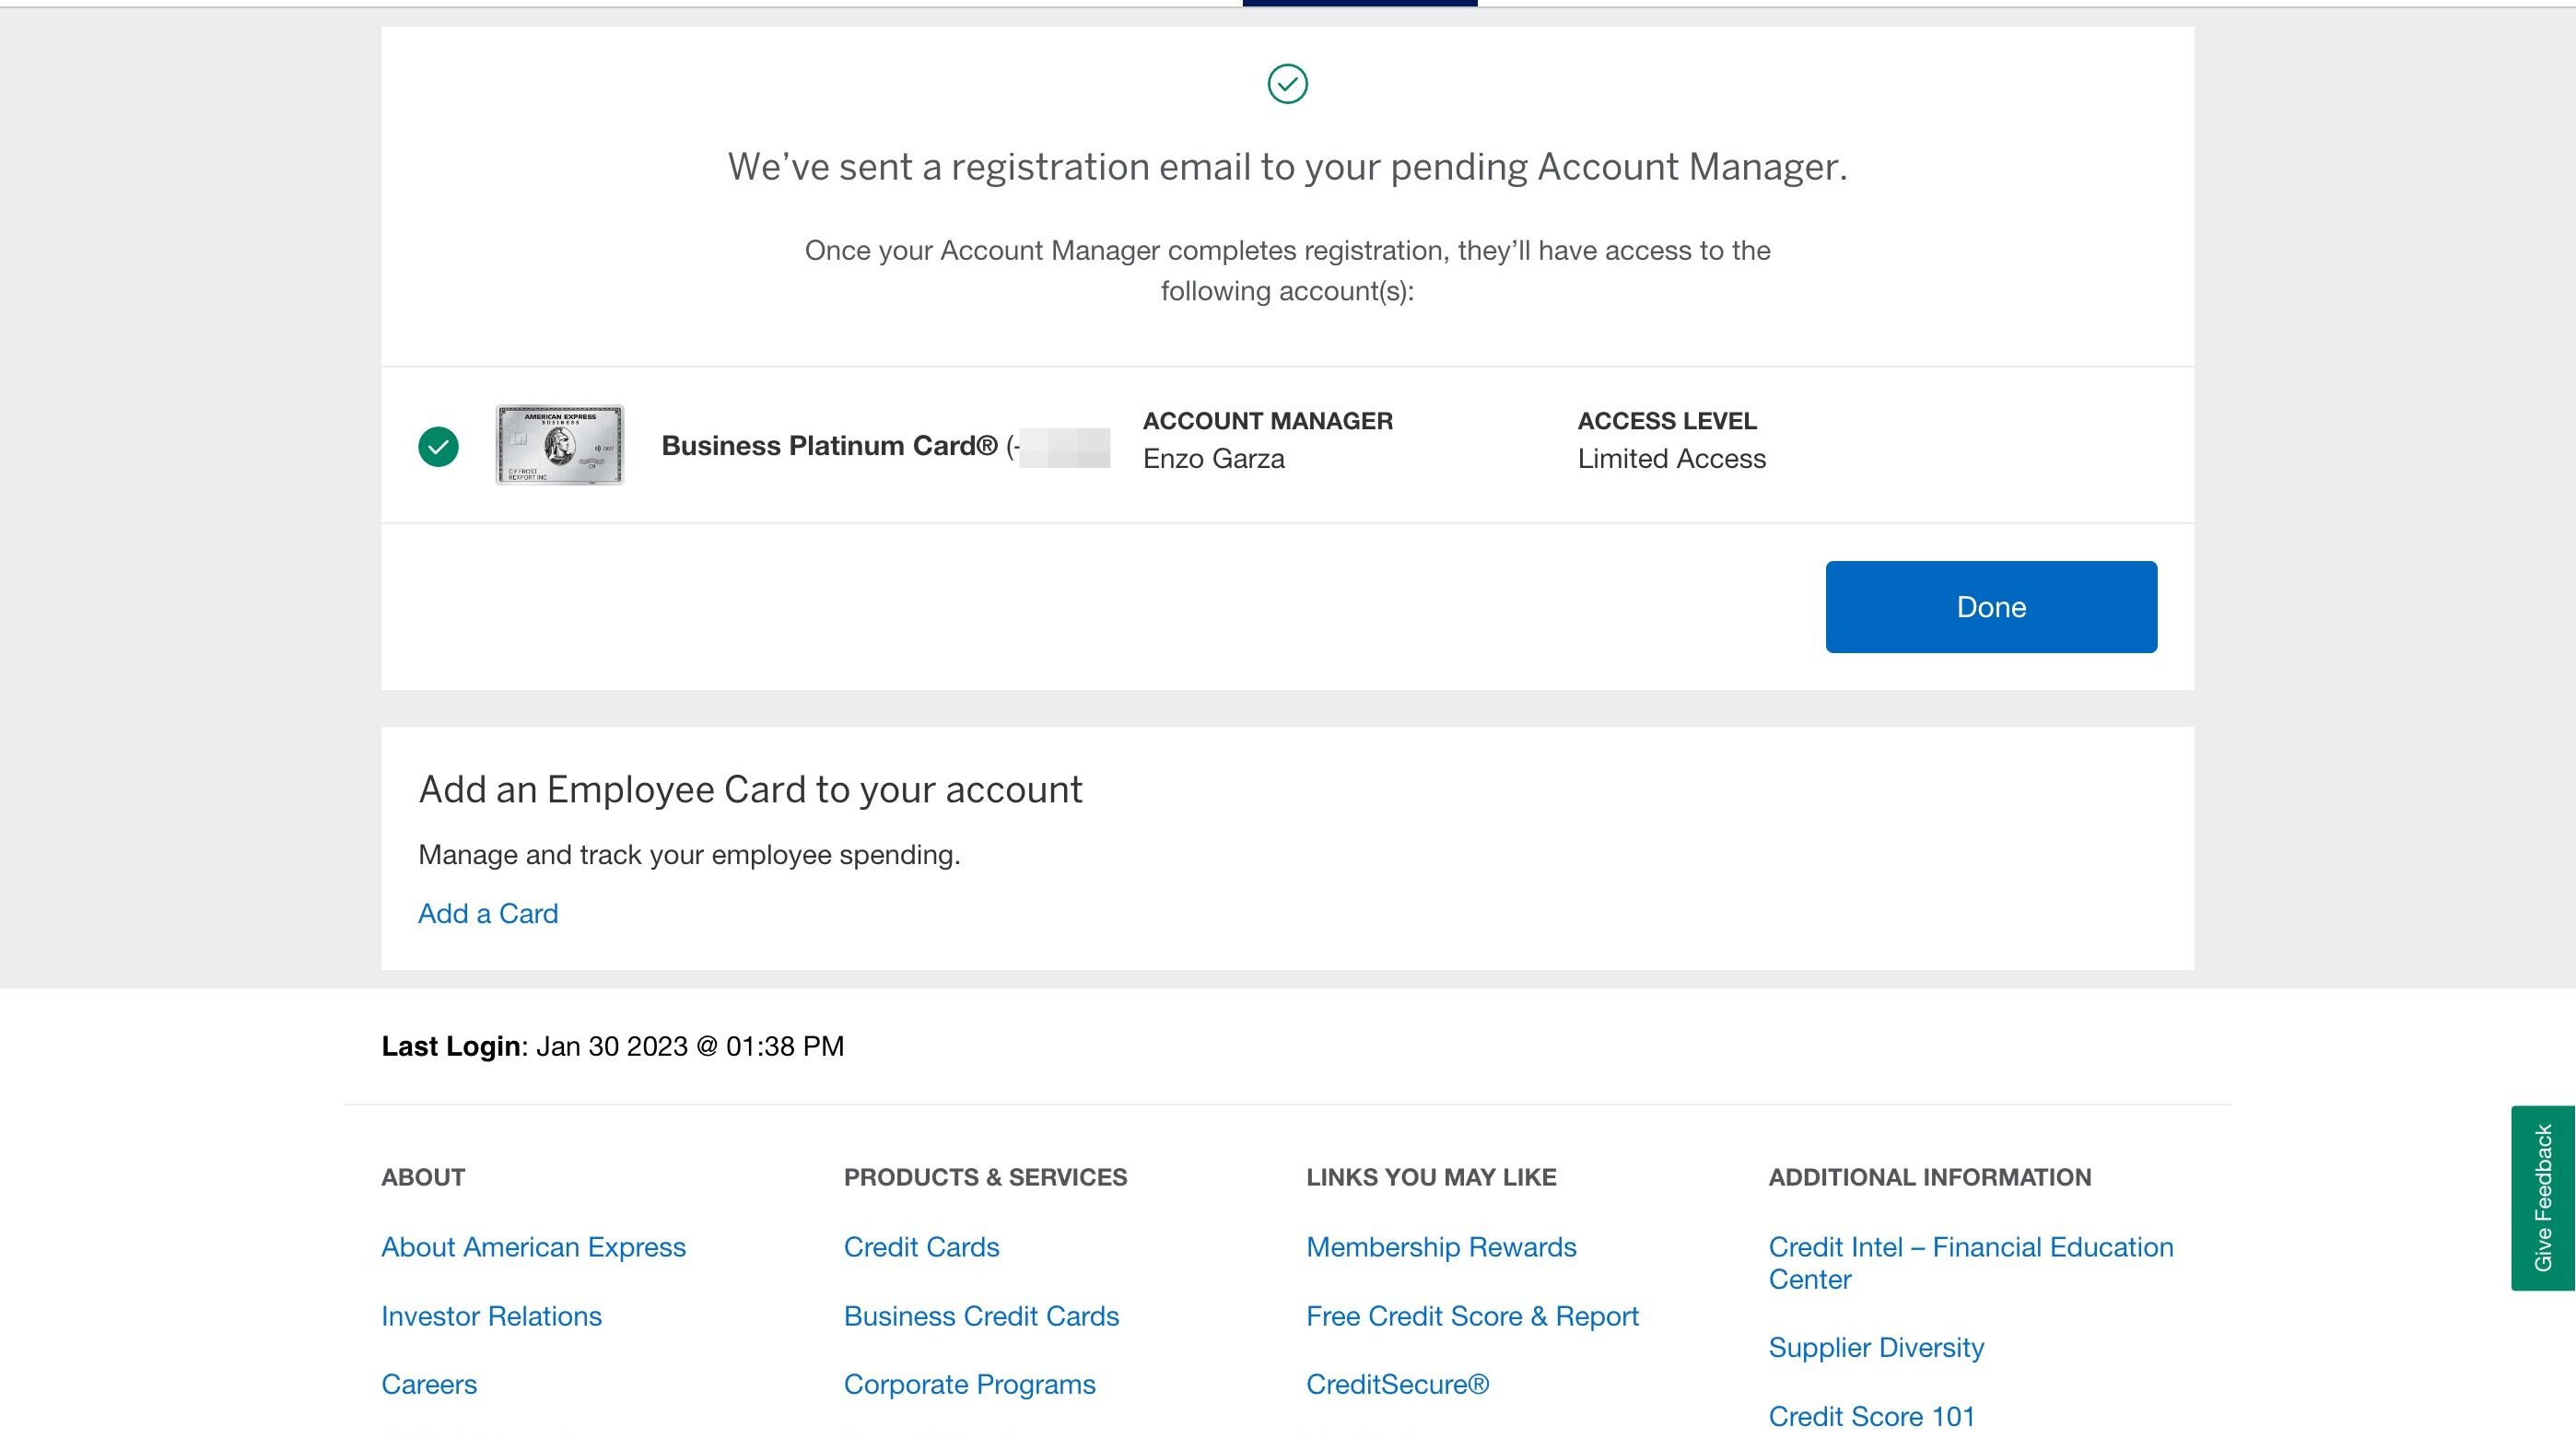Visit Credit Intel Financial Education Center
The image size is (2576, 1438).
coord(1971,1263)
